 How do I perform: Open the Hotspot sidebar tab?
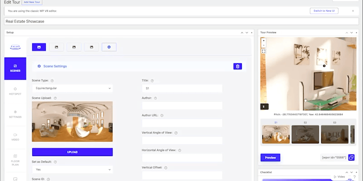[x=15, y=91]
